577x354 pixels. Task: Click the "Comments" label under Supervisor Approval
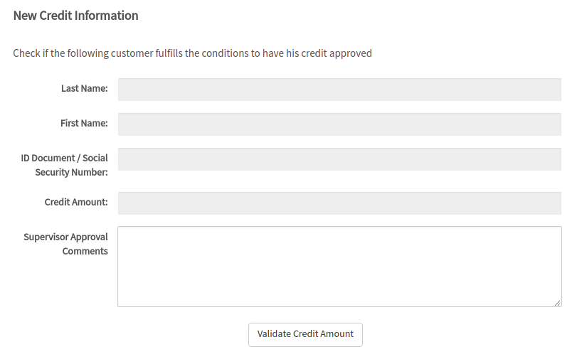coord(85,252)
